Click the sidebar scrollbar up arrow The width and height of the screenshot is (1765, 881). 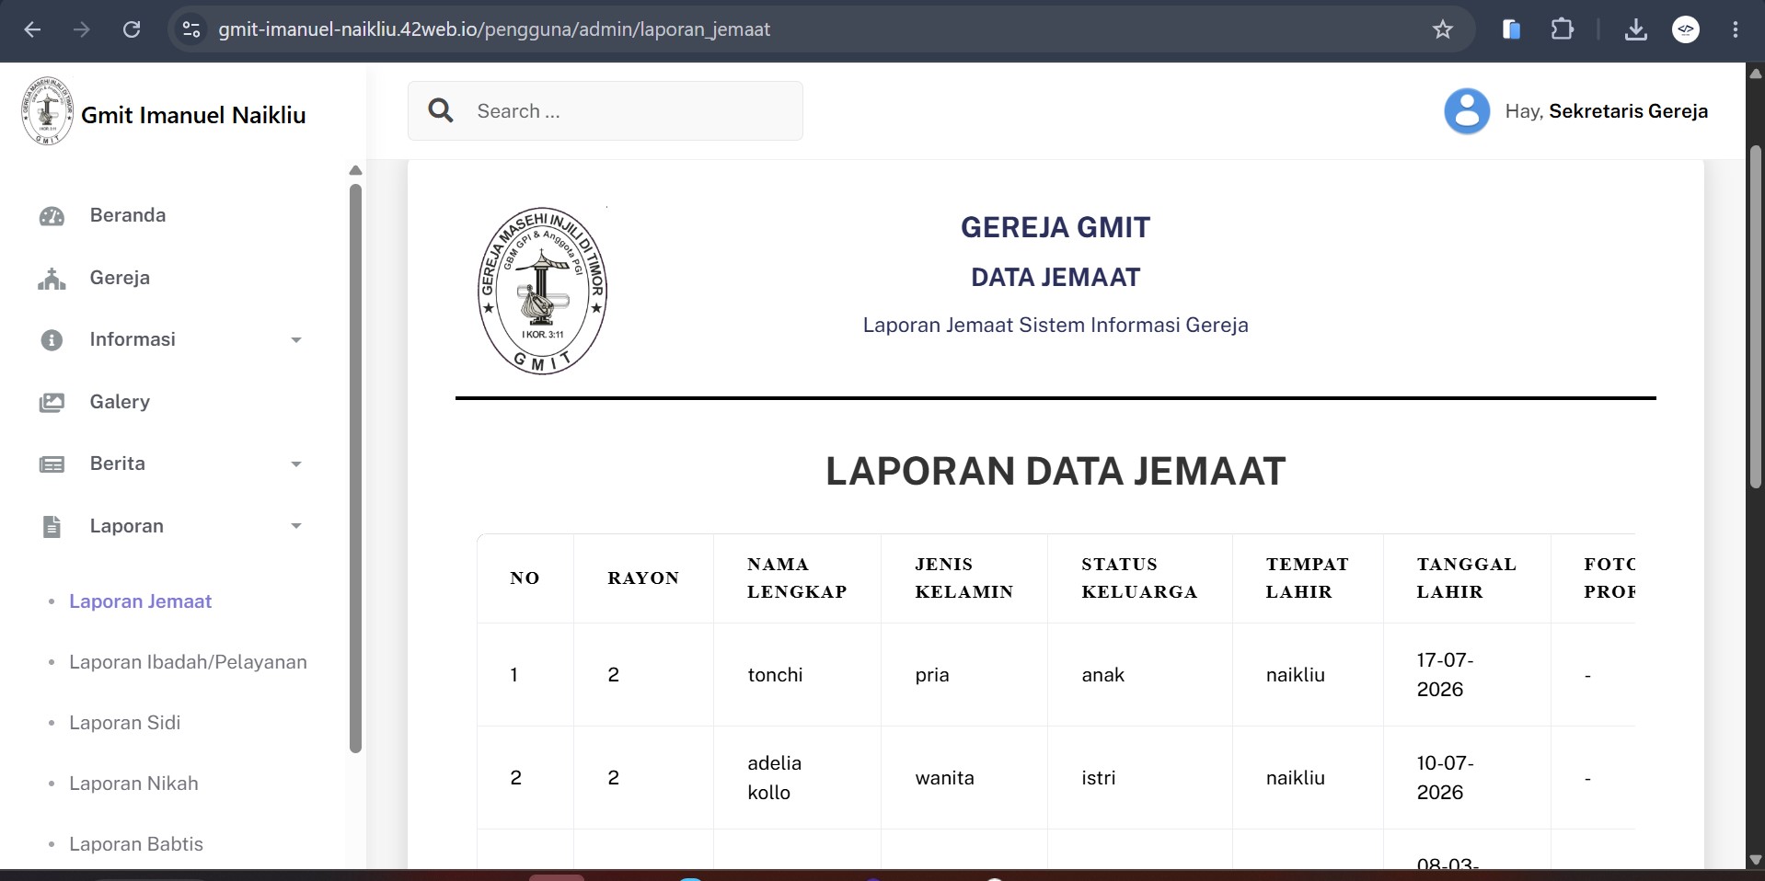tap(356, 171)
